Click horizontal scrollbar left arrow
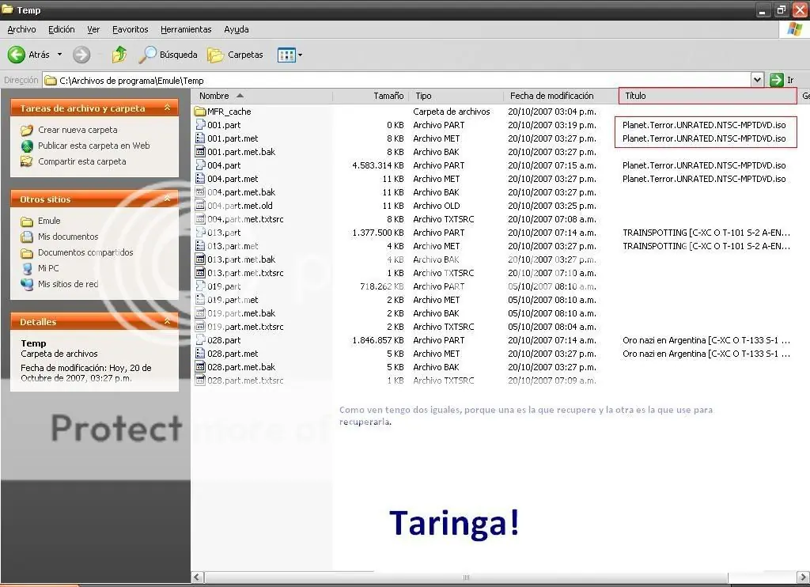 pyautogui.click(x=198, y=578)
